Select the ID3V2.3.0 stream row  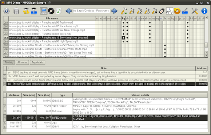pyautogui.click(x=107, y=101)
